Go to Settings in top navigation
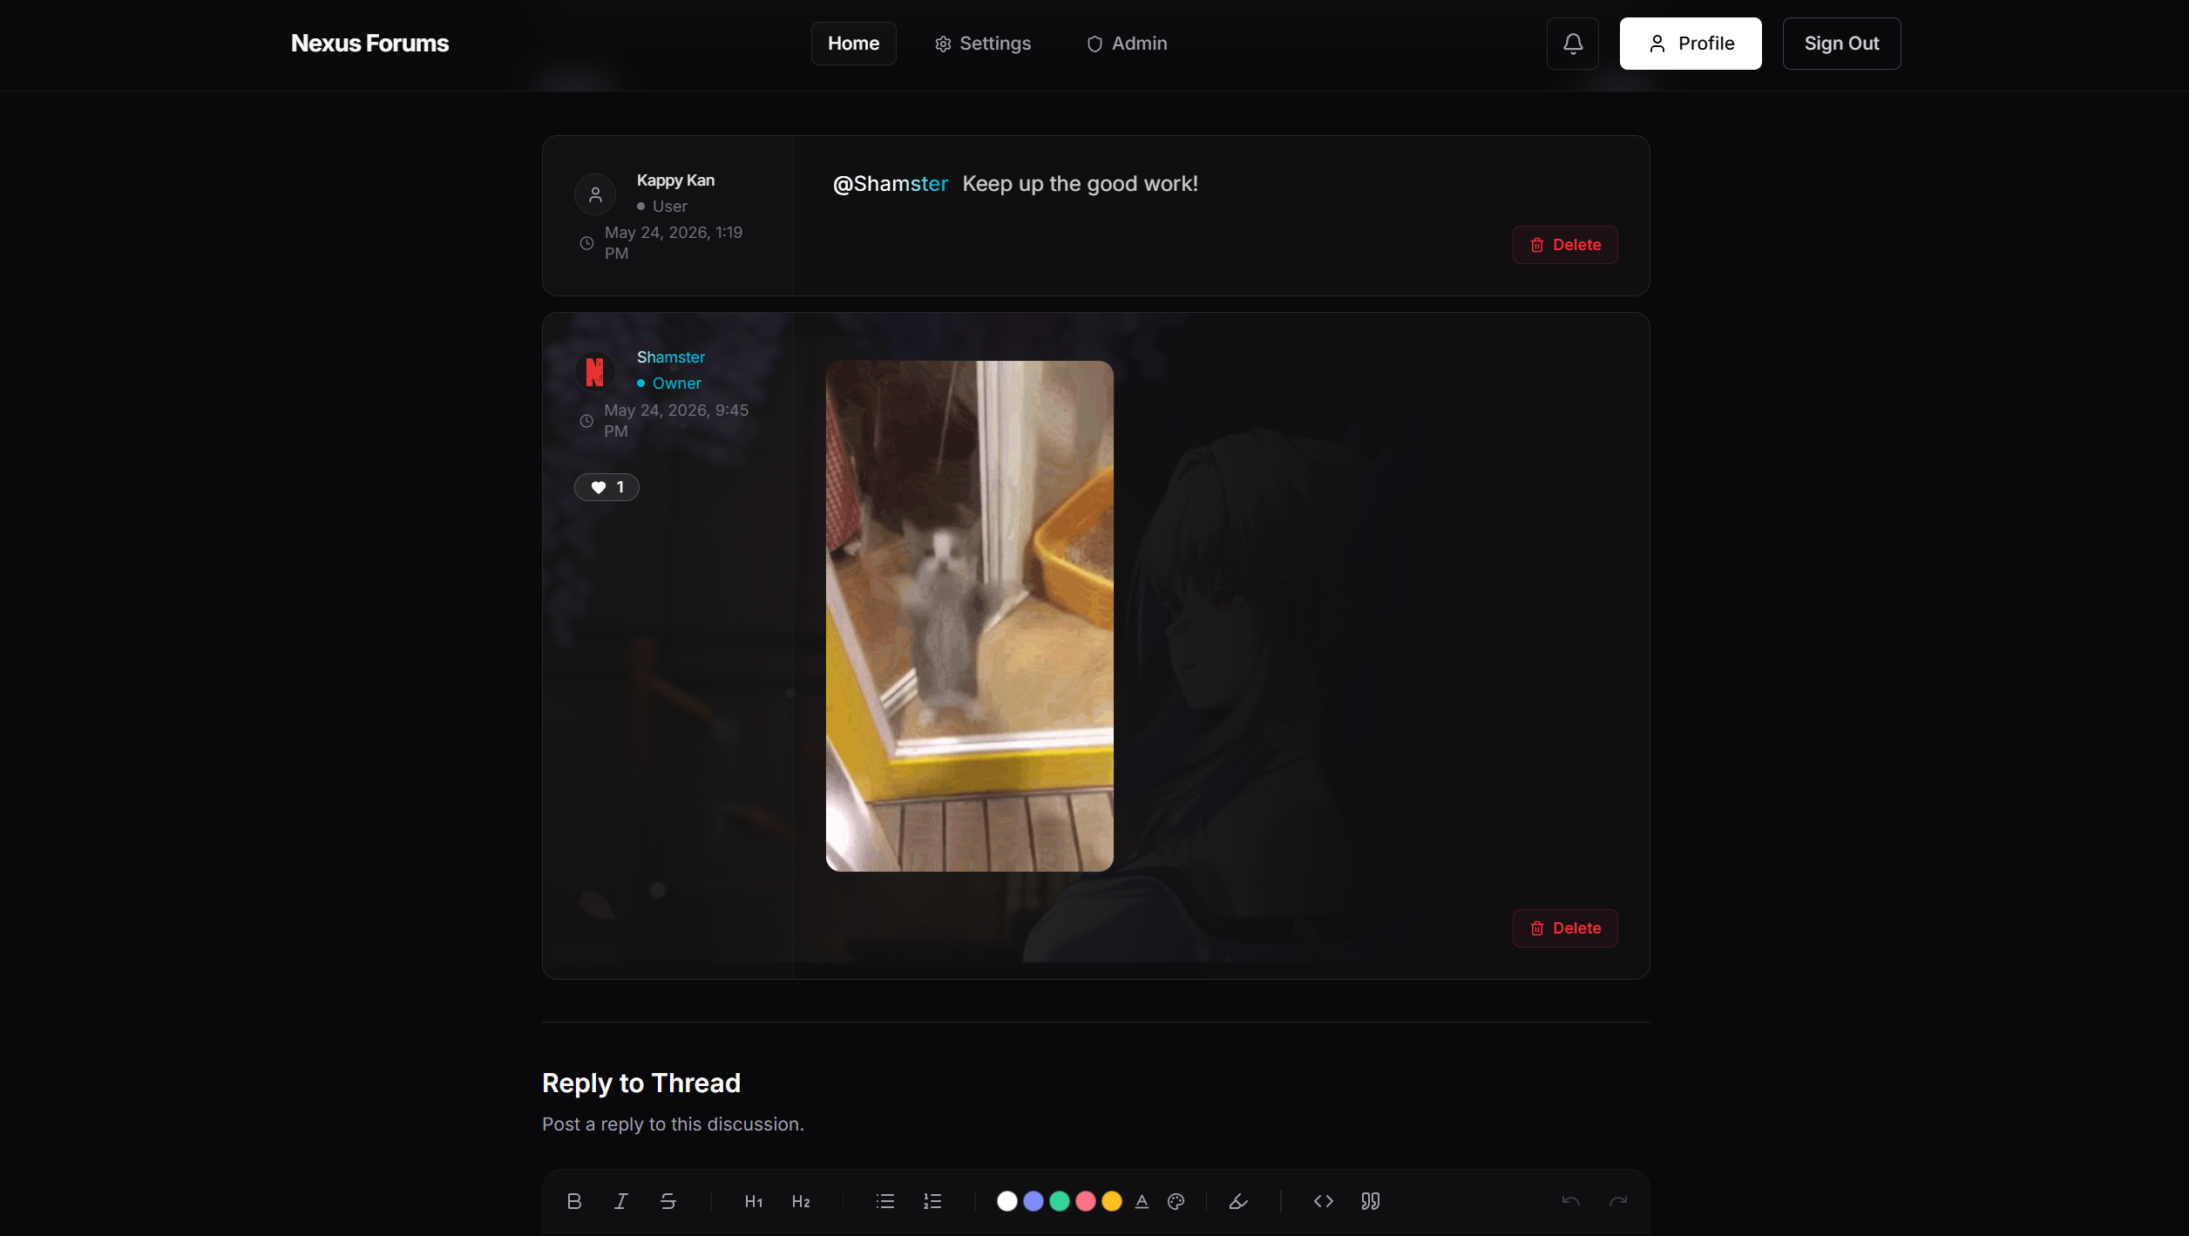This screenshot has height=1236, width=2189. [983, 44]
